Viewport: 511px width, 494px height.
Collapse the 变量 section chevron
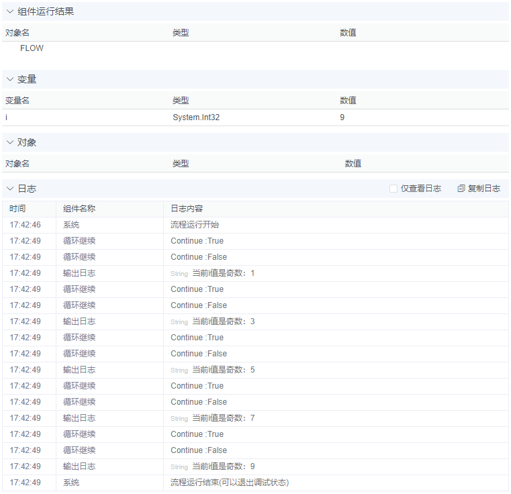10,79
